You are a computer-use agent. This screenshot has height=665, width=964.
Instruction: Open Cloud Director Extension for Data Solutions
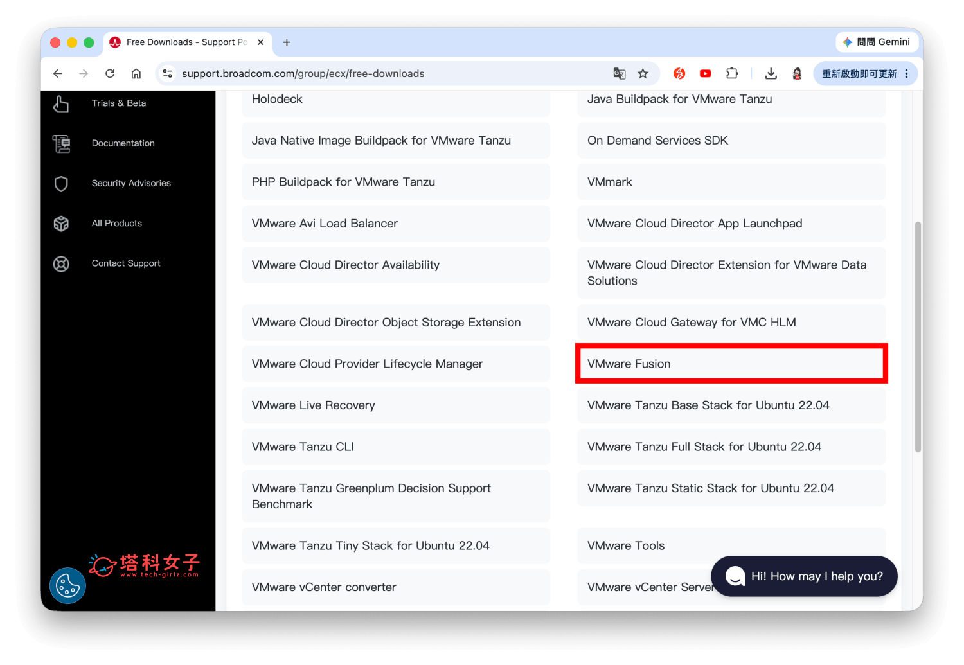click(x=731, y=273)
